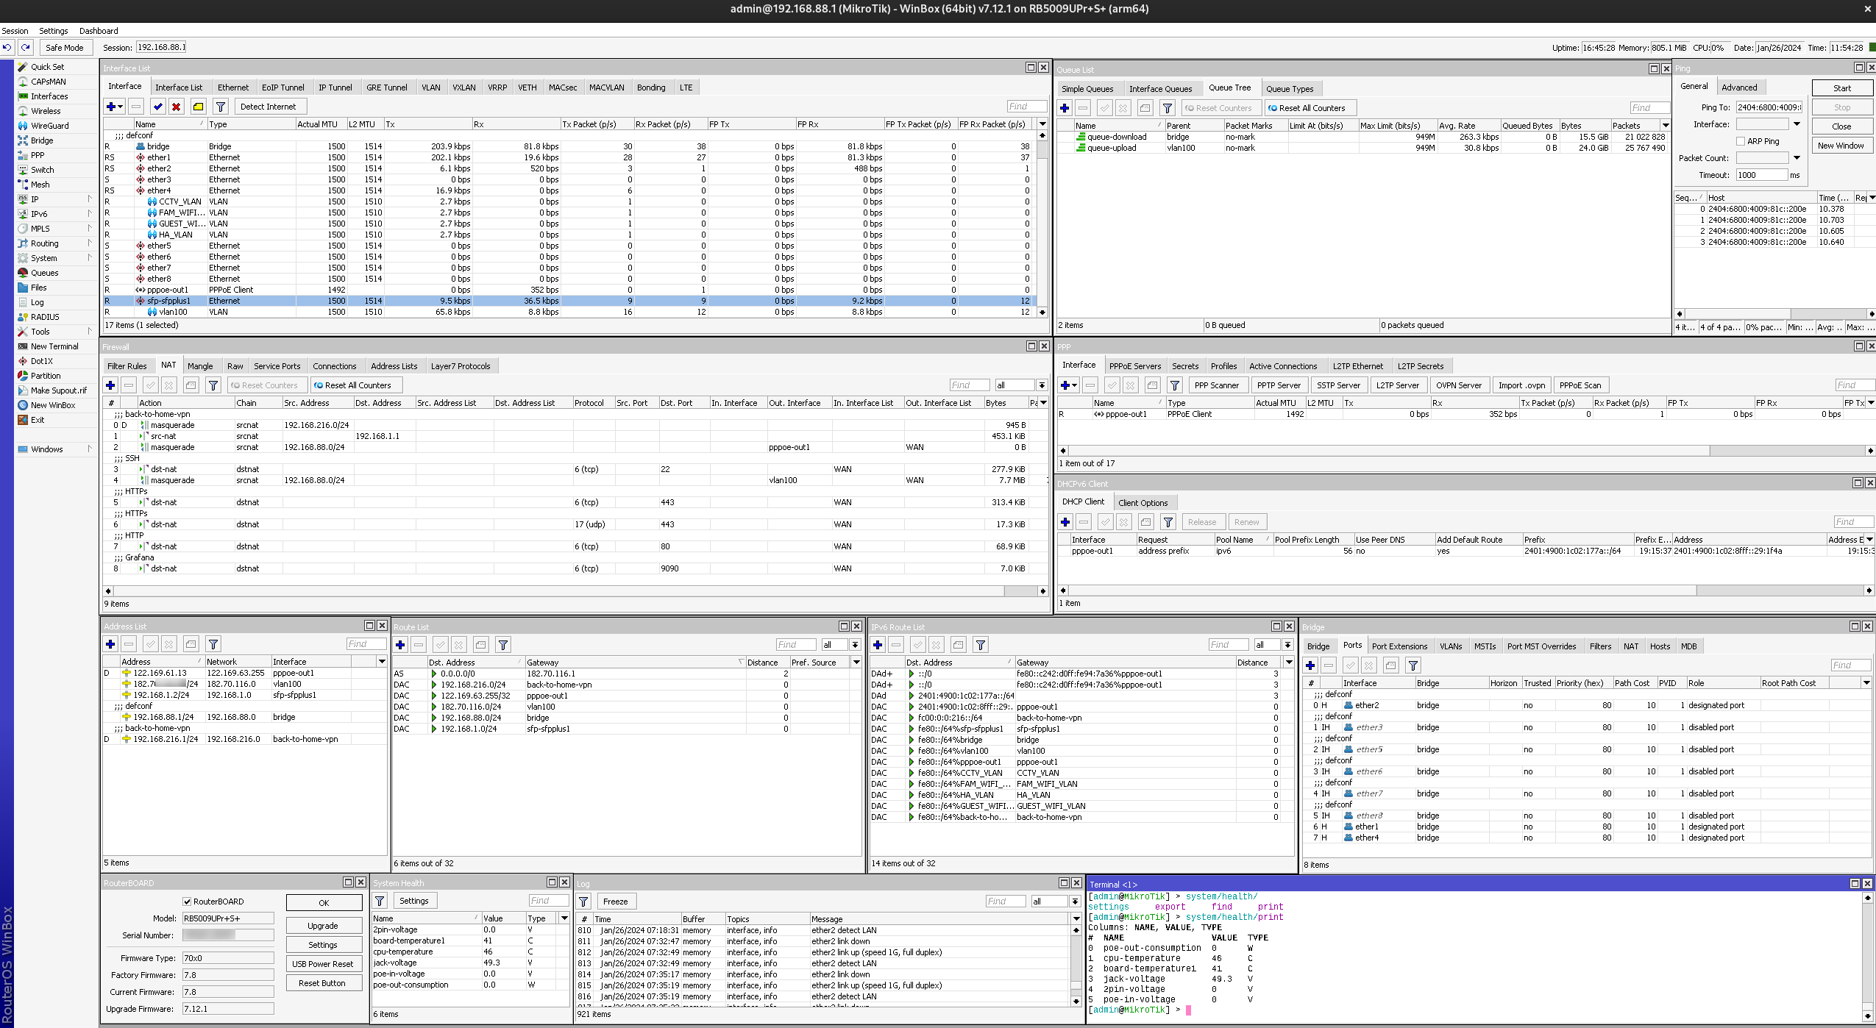The width and height of the screenshot is (1876, 1028).
Task: Click the Timeout field in Ping window
Action: [x=1761, y=175]
